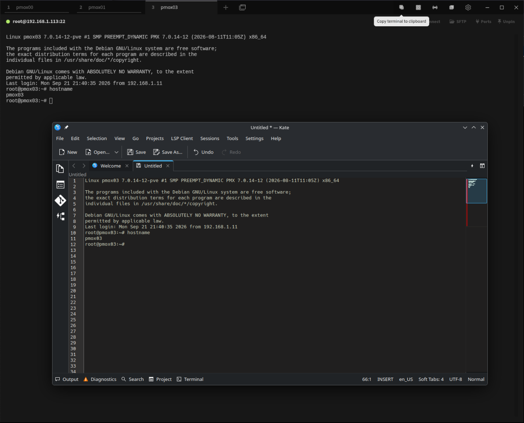This screenshot has width=524, height=423.
Task: Toggle the pin icon in Kate titlebar
Action: (66, 127)
